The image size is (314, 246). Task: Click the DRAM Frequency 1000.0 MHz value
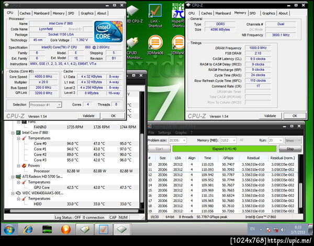(x=257, y=48)
